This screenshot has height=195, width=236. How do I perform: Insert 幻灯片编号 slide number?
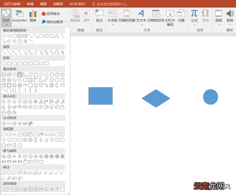[170, 18]
